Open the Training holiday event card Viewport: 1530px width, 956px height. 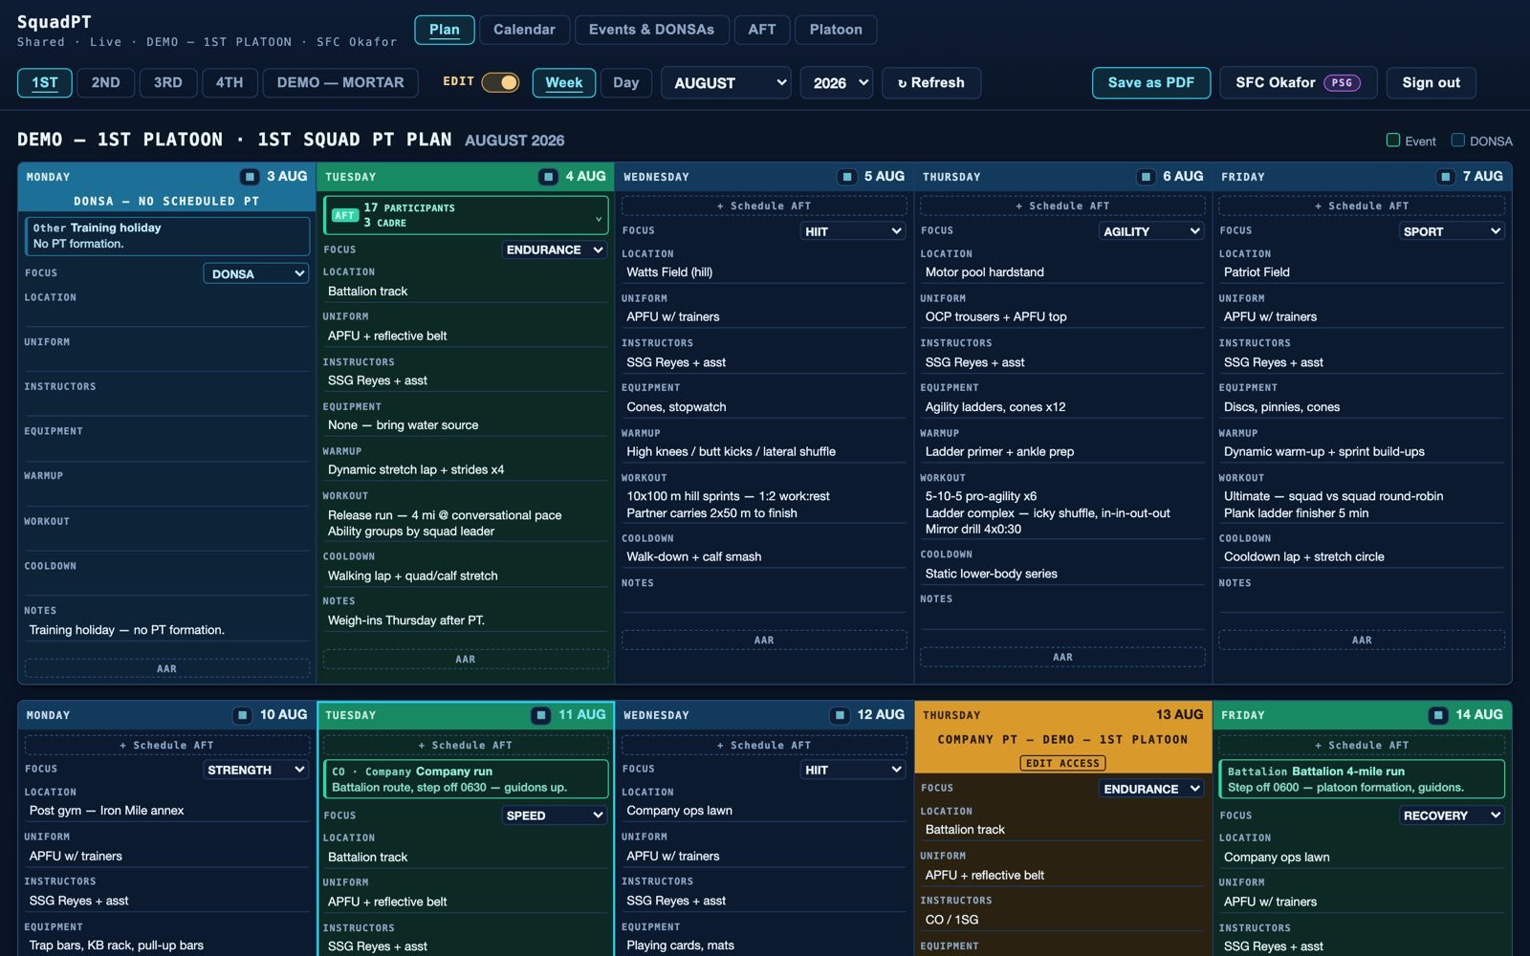(167, 235)
